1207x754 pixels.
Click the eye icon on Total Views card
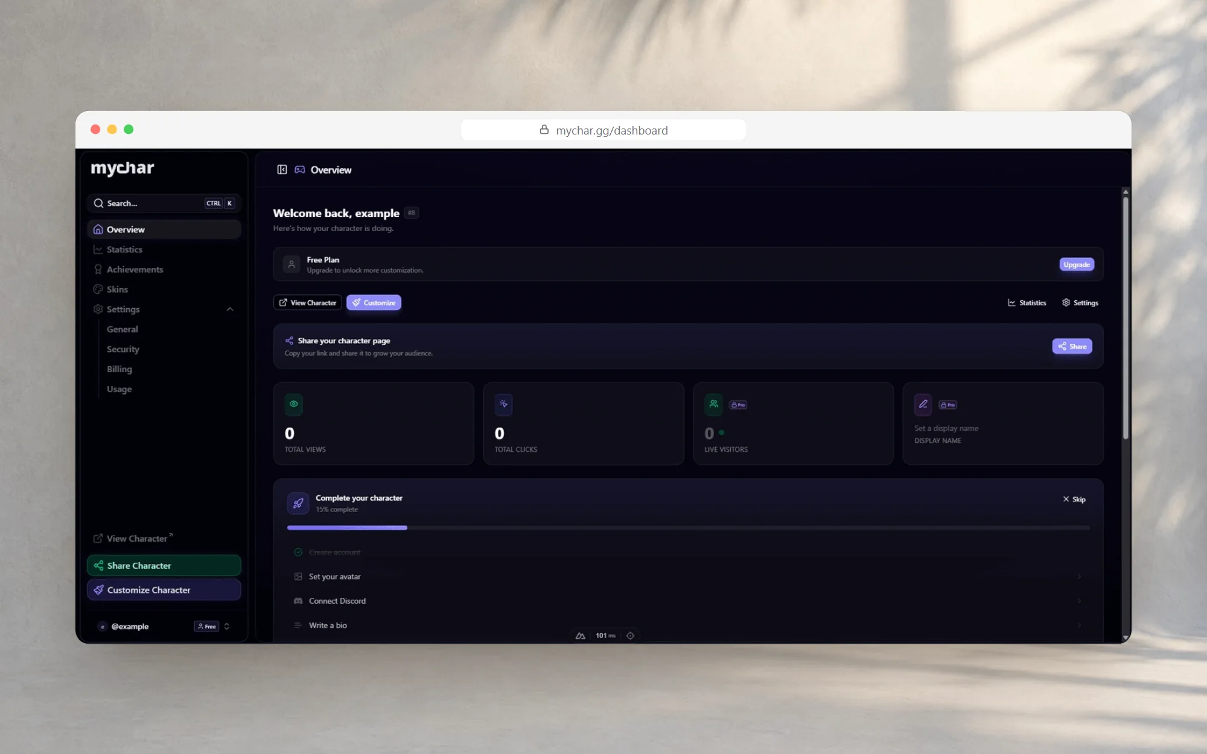[x=294, y=404]
